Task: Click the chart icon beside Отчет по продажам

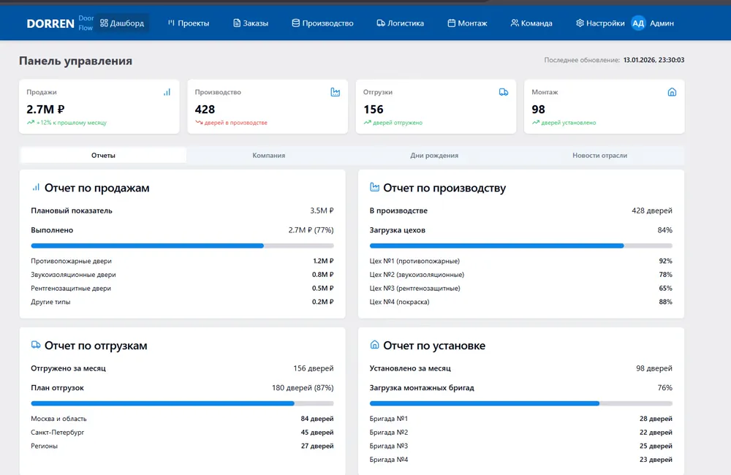Action: 36,187
